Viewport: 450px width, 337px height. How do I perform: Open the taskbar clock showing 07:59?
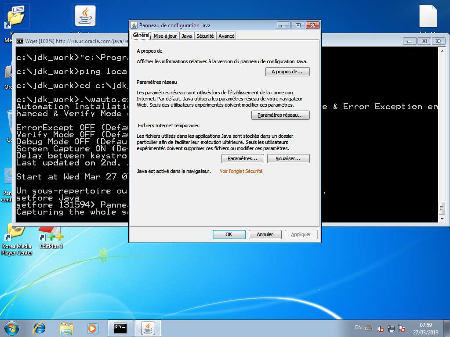click(426, 329)
